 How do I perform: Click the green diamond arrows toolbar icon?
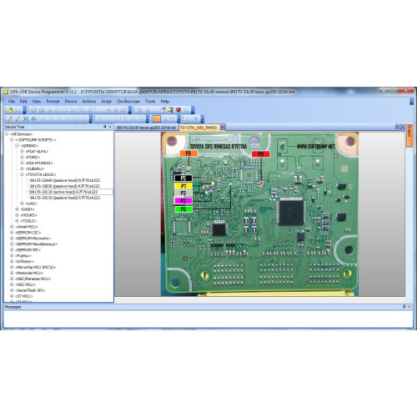pos(33,119)
